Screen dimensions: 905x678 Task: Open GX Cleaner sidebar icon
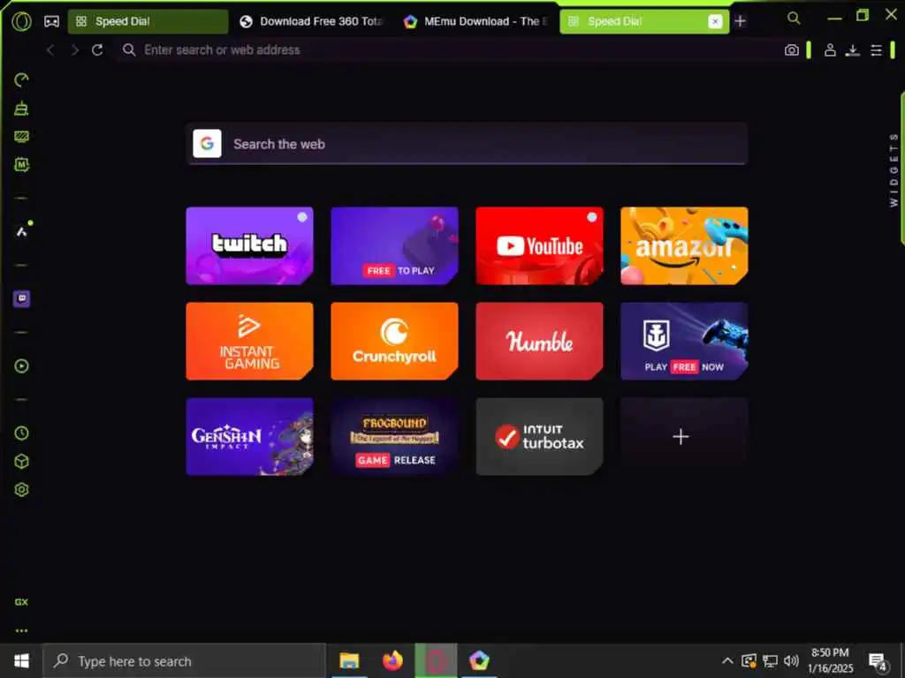(21, 108)
